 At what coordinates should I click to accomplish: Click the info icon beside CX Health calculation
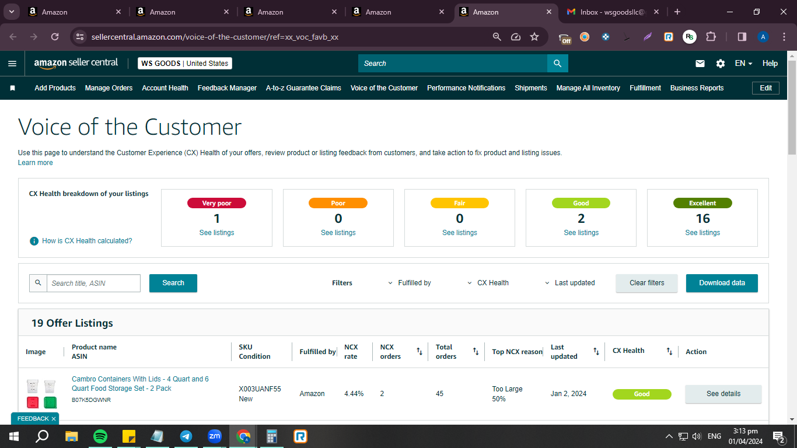[x=34, y=241]
